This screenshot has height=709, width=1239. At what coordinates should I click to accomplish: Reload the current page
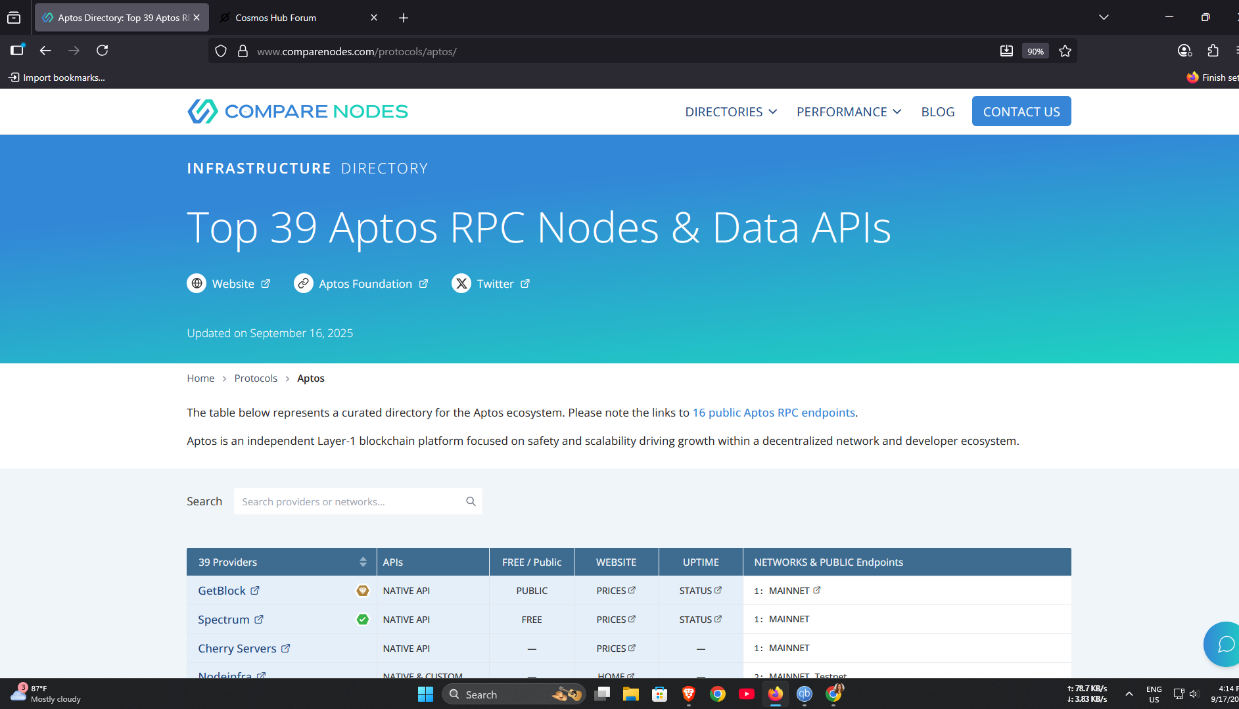click(103, 51)
